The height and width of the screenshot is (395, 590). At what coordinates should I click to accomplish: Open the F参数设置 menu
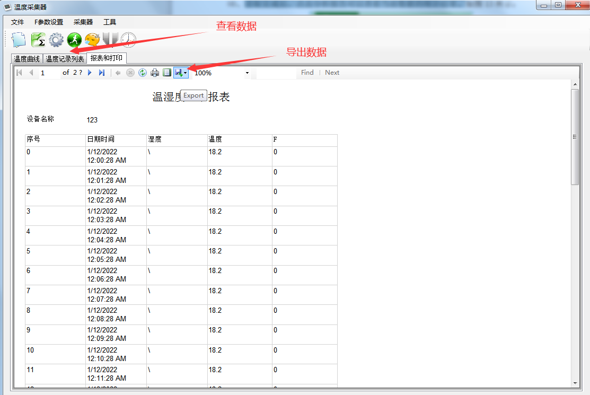click(x=49, y=22)
